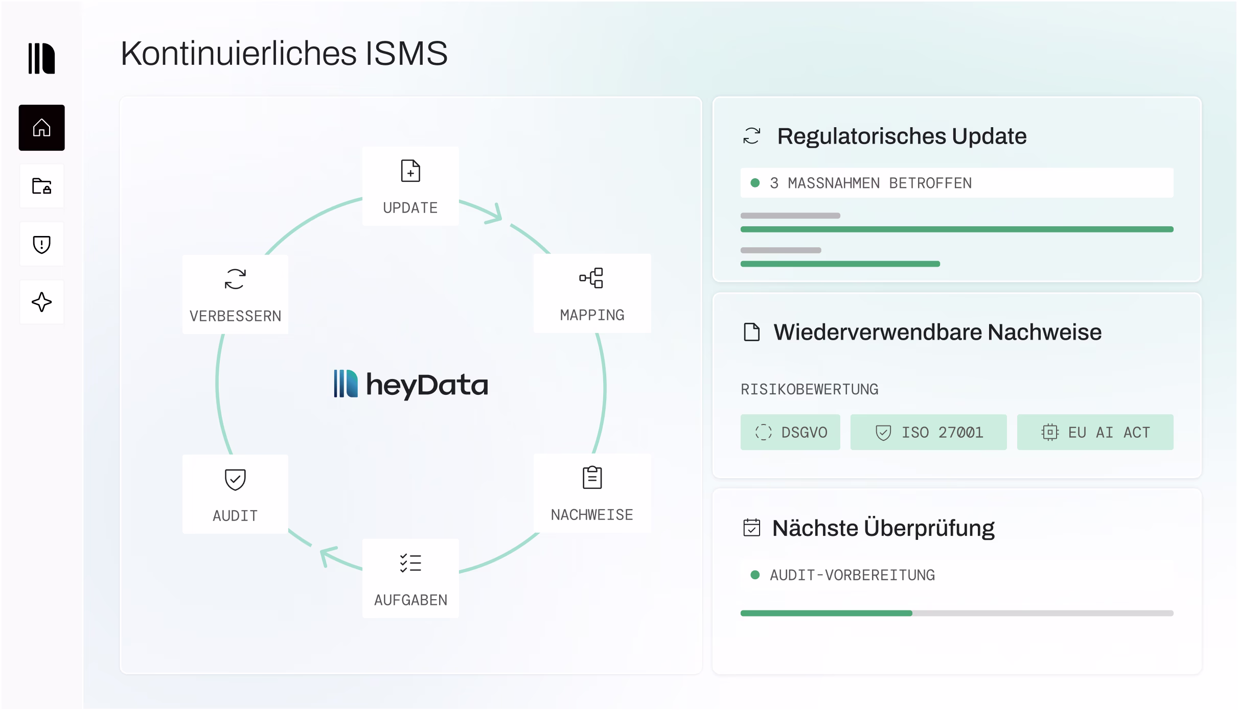Click the heyData logo in the cycle center
1238x710 pixels.
(x=411, y=384)
